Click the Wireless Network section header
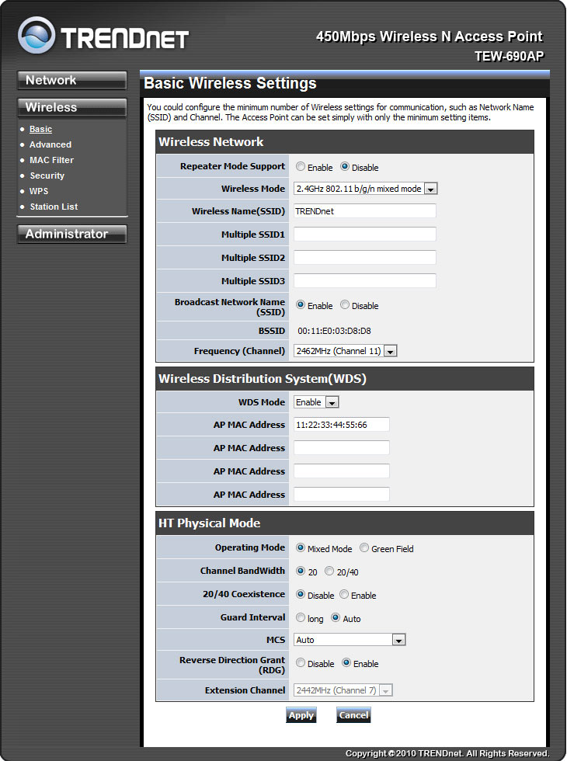 (210, 142)
